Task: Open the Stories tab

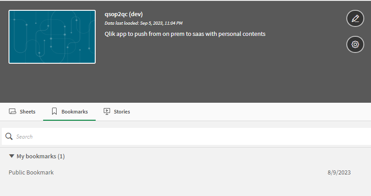Action: coord(117,112)
